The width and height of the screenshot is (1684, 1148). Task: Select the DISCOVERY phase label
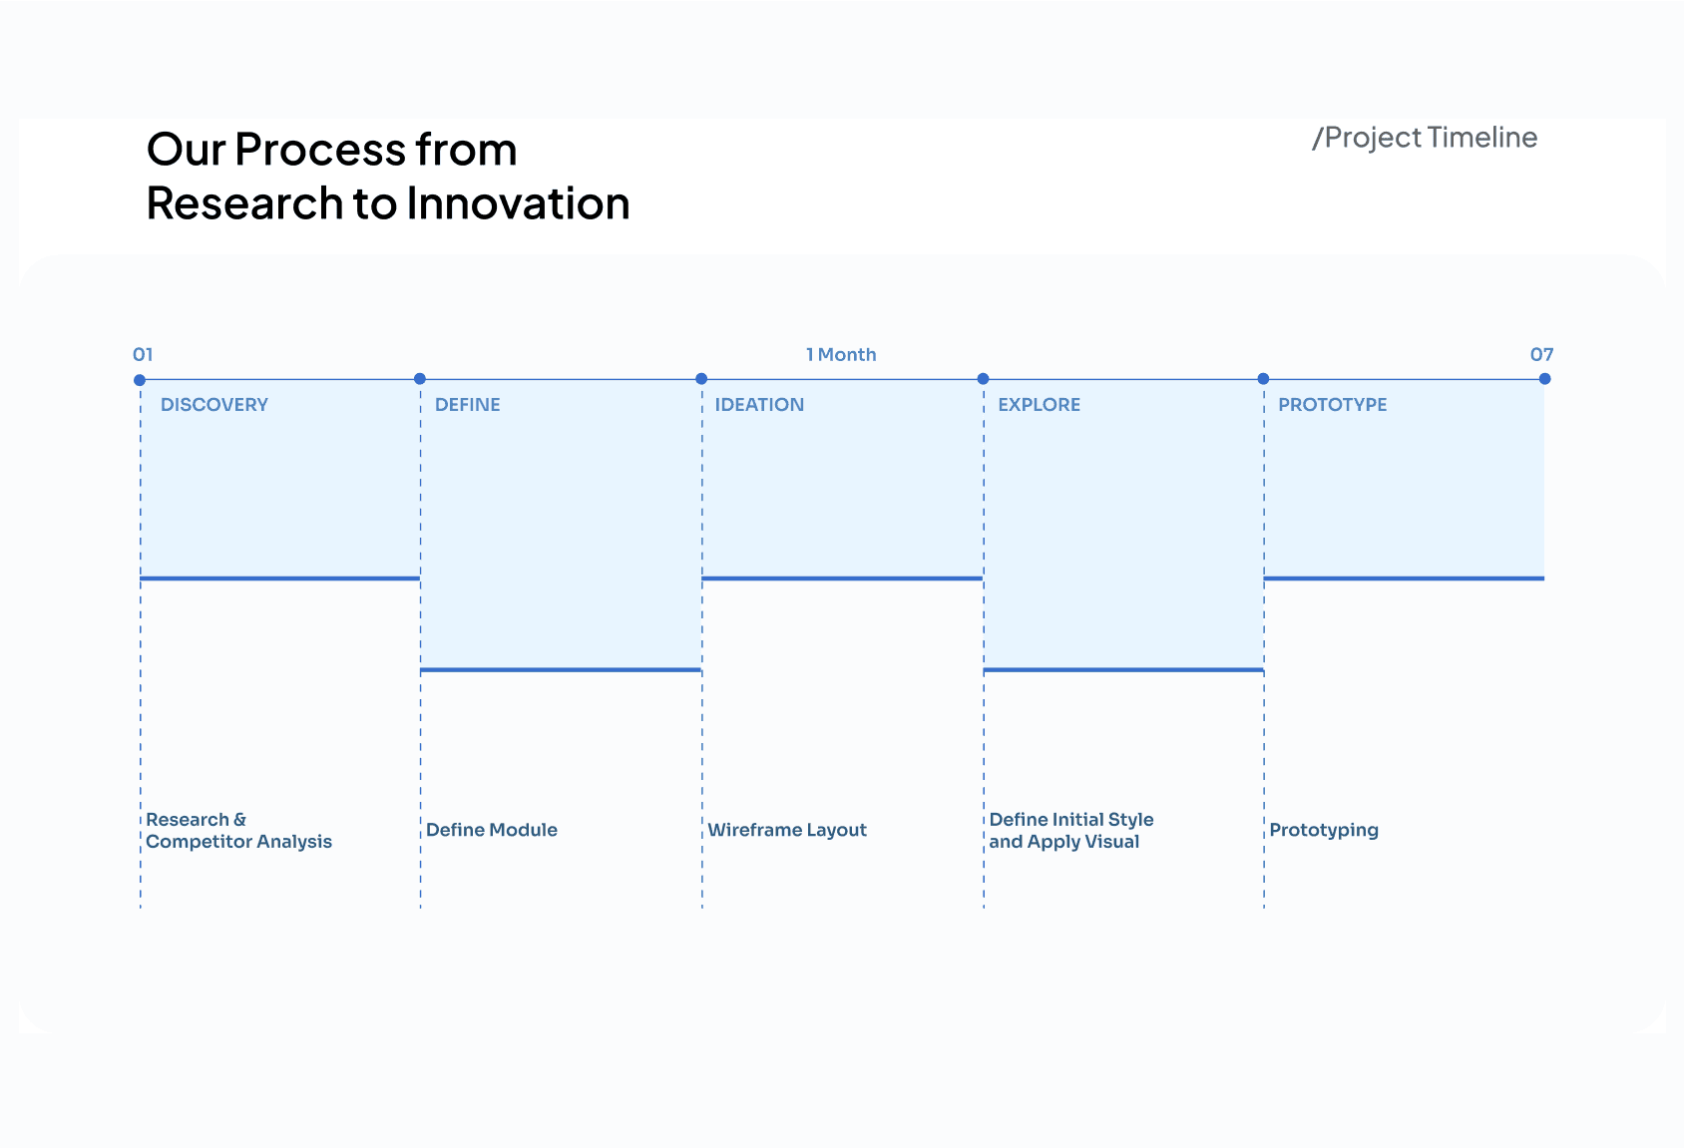(x=214, y=405)
